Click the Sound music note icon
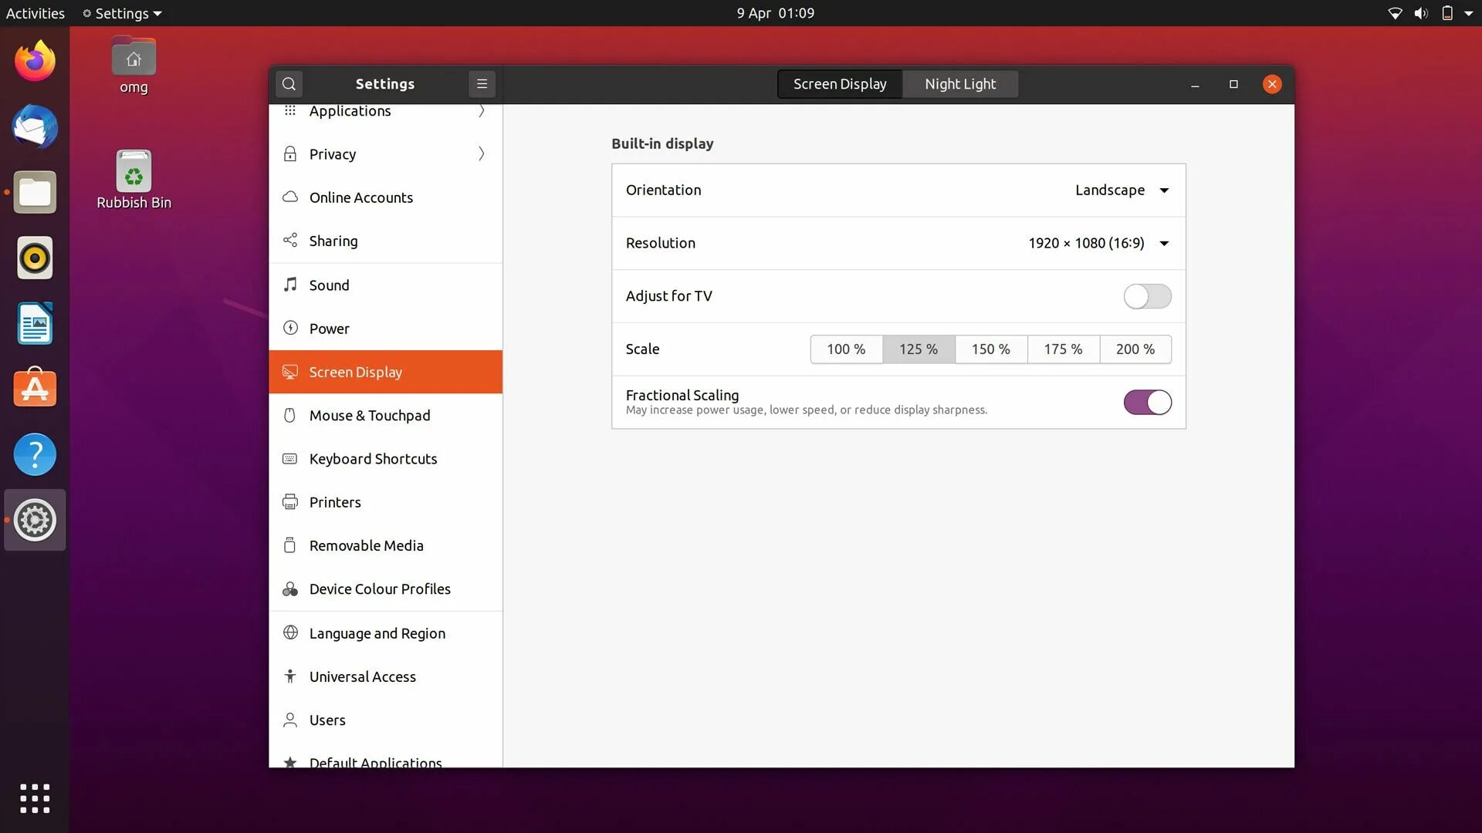 pyautogui.click(x=290, y=285)
